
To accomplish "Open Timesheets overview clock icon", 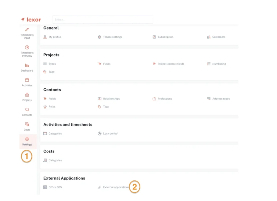I will click(x=27, y=47).
